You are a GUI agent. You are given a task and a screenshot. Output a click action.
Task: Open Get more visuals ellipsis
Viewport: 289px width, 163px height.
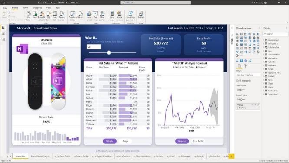(x=241, y=55)
